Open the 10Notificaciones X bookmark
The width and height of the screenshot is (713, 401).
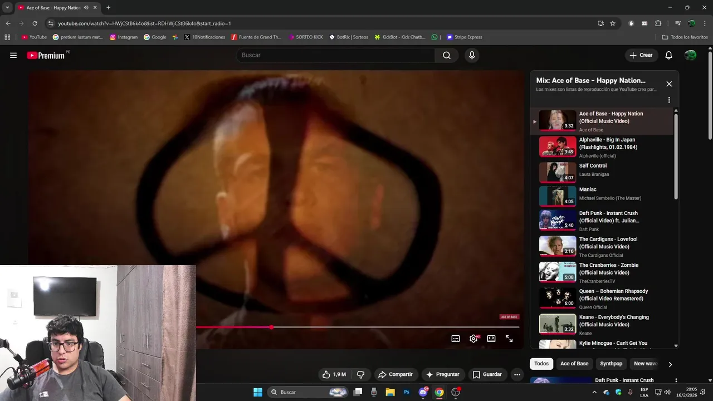(204, 37)
